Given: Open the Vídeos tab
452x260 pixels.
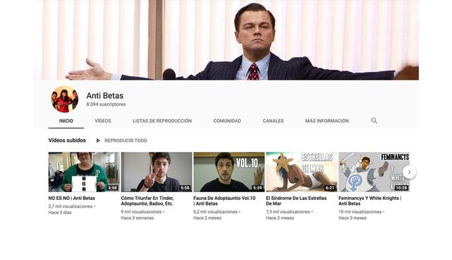Looking at the screenshot, I should pyautogui.click(x=103, y=121).
